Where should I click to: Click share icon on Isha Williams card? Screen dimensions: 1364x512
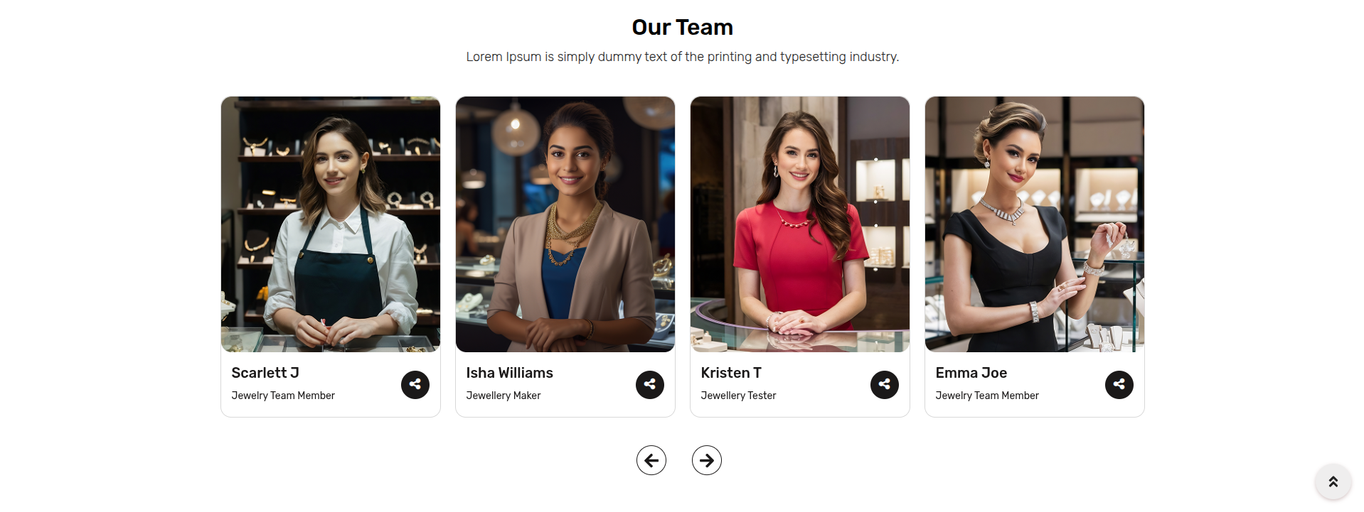click(x=650, y=385)
